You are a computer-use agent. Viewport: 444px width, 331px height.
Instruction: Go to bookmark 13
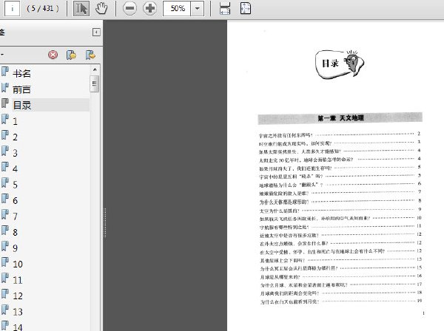pyautogui.click(x=18, y=312)
